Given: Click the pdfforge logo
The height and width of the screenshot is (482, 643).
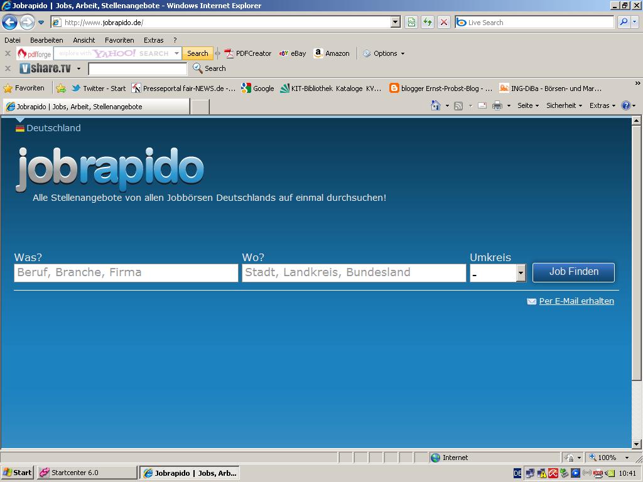Looking at the screenshot, I should [x=35, y=53].
